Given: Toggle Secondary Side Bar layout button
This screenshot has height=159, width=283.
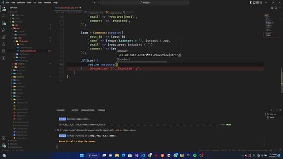Looking at the screenshot, I should click(x=257, y=3).
